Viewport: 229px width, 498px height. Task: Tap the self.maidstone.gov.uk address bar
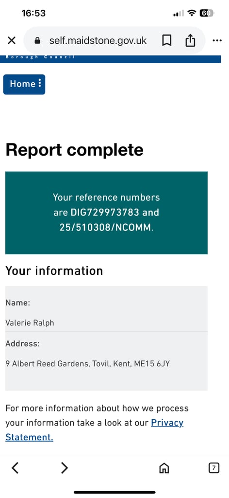(98, 41)
